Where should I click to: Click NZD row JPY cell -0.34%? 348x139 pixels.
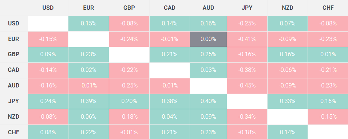click(x=247, y=116)
